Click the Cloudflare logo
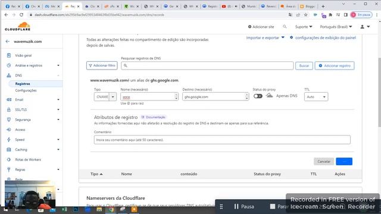The height and width of the screenshot is (214, 381). [x=17, y=26]
